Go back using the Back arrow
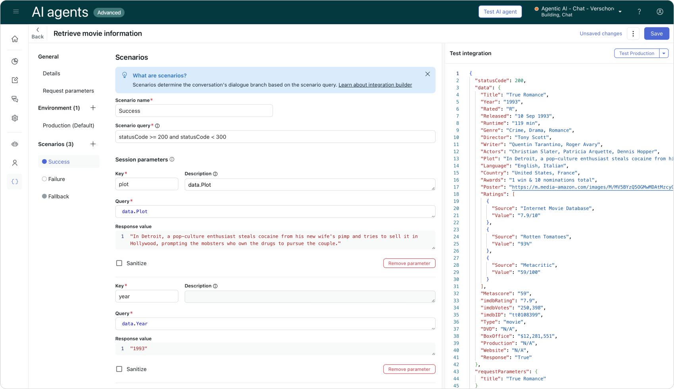Viewport: 674px width, 389px height. 38,33
